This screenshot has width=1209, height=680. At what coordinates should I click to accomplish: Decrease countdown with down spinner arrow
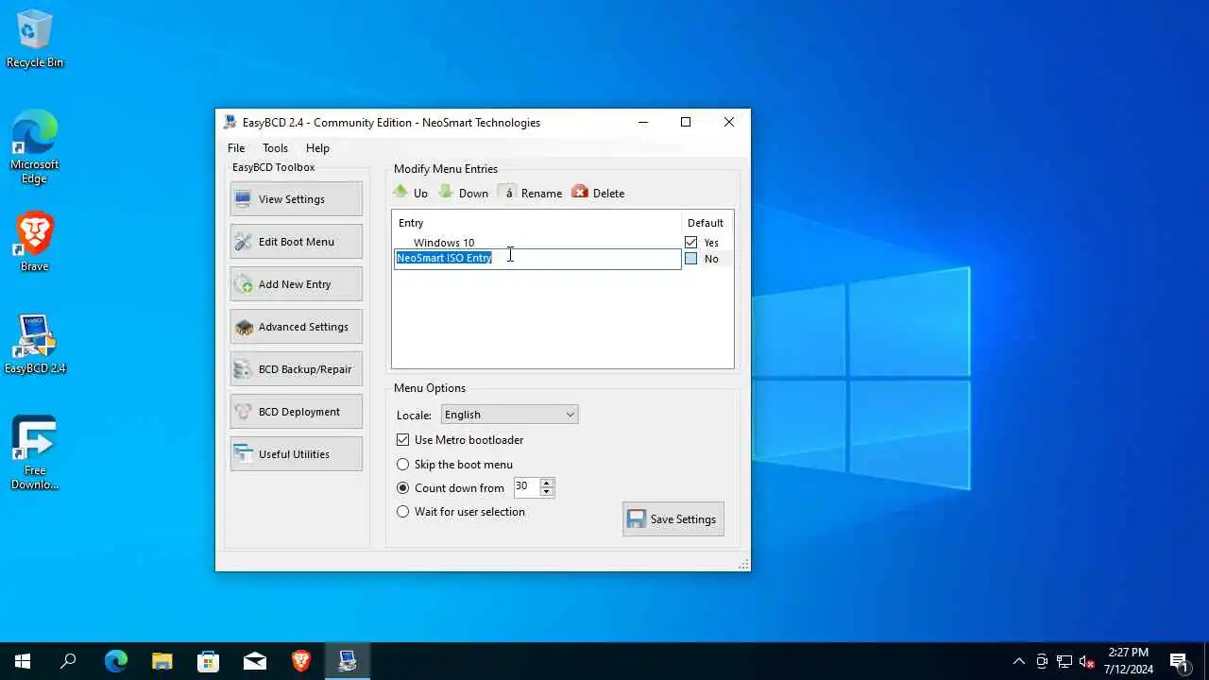546,492
